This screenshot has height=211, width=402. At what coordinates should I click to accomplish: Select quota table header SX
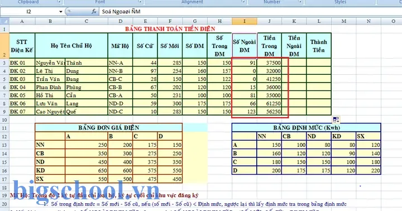(x=368, y=136)
